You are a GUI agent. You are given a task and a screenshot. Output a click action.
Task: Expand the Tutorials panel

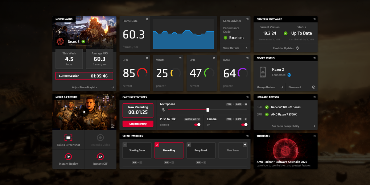(314, 136)
